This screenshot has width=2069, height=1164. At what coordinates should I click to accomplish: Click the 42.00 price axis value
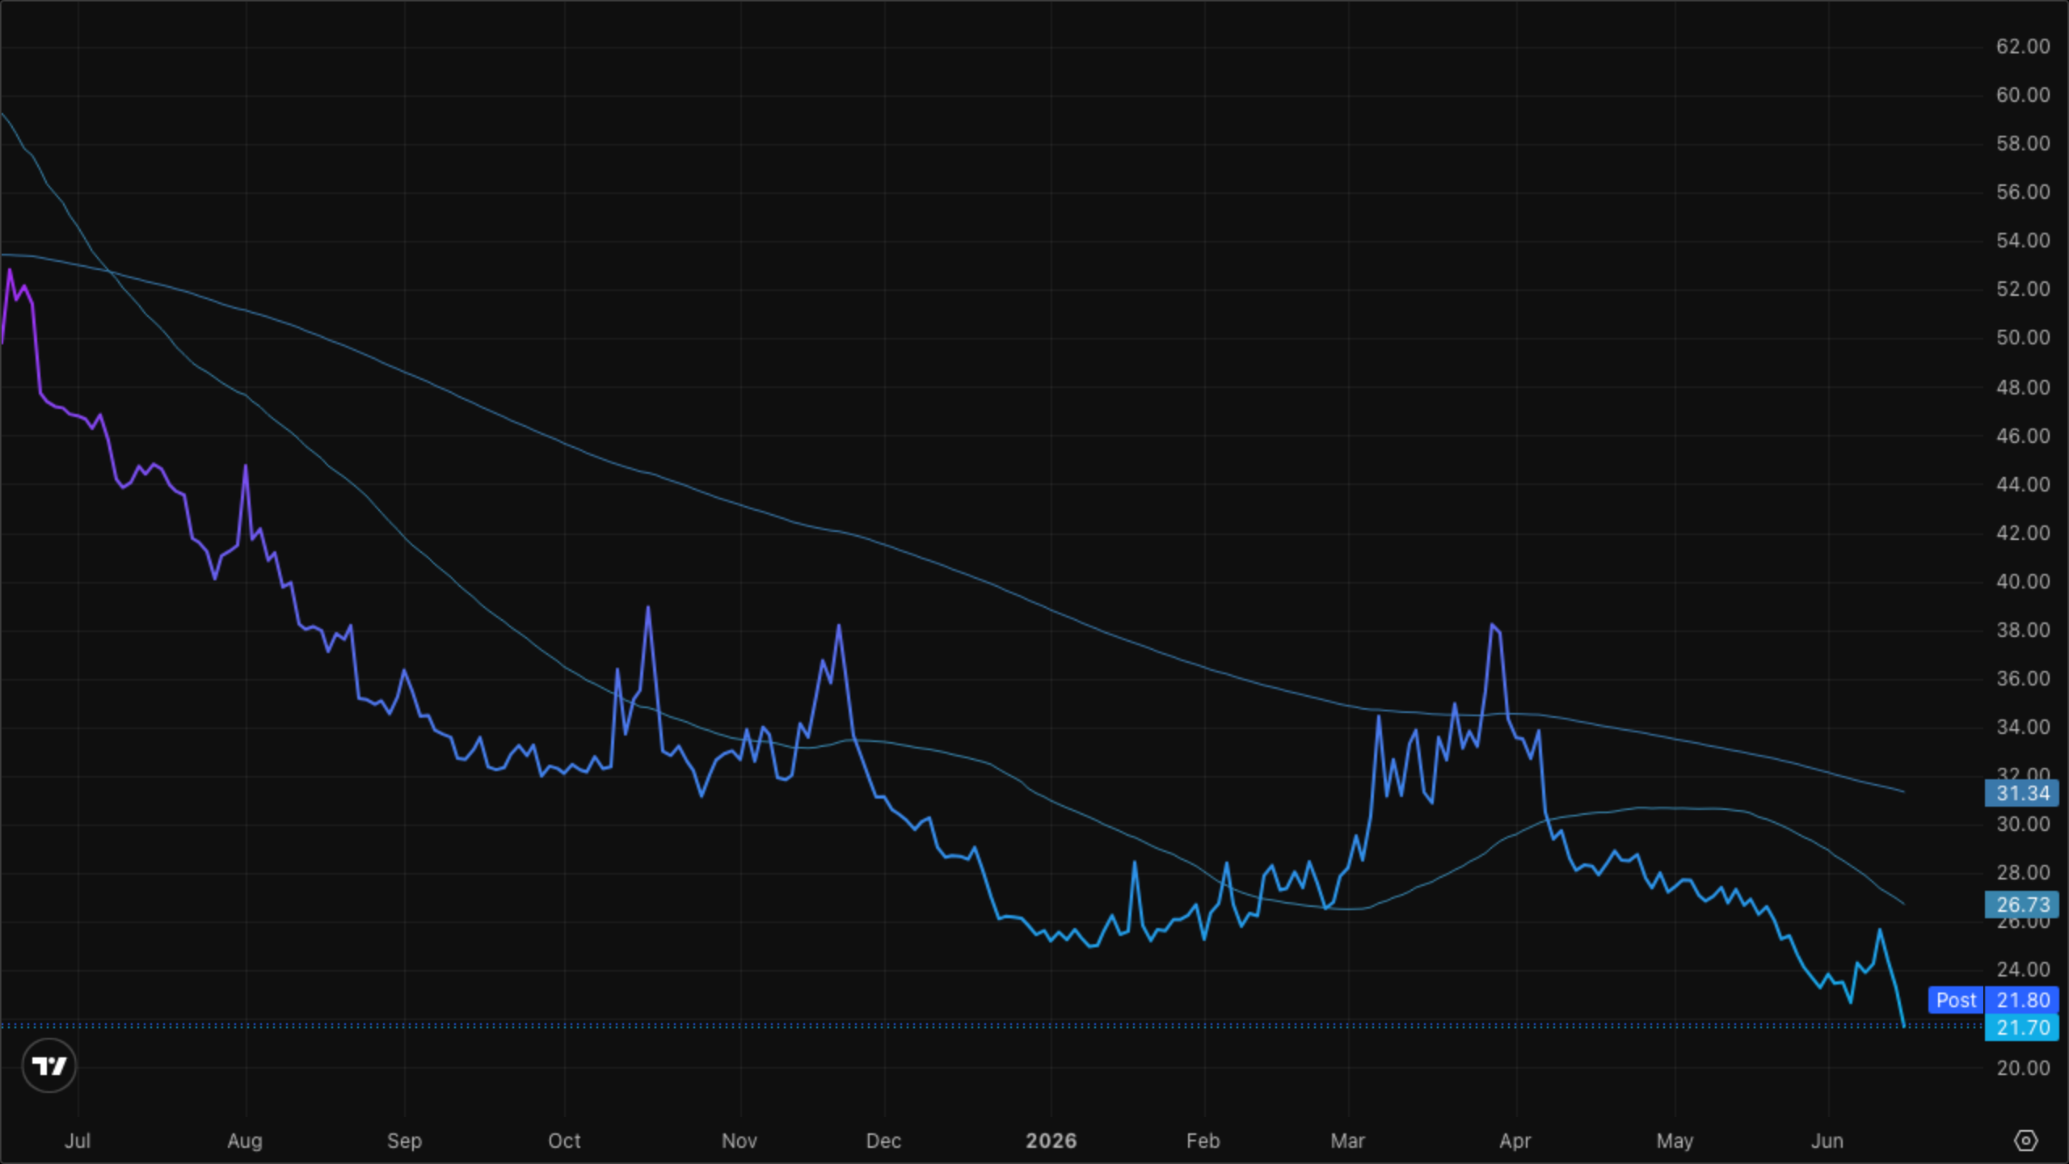coord(2023,533)
